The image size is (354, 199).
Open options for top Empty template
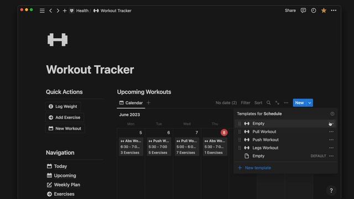point(331,124)
